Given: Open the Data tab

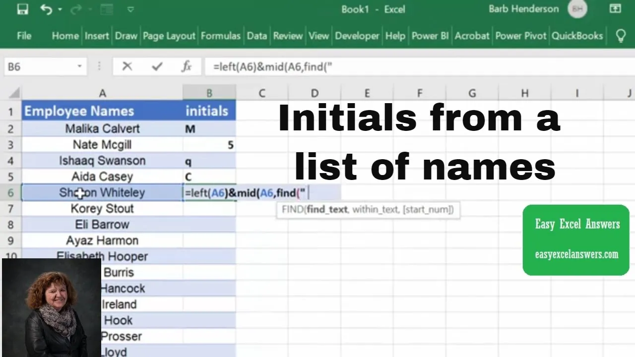Looking at the screenshot, I should [257, 36].
